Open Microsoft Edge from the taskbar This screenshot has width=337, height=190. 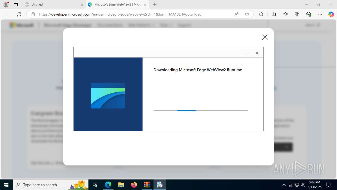[x=108, y=185]
